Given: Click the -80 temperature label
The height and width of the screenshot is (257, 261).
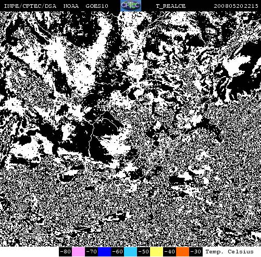Looking at the screenshot, I should [x=65, y=252].
